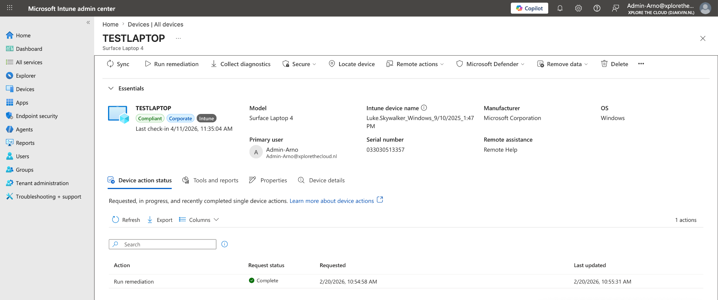718x300 pixels.
Task: Click Locate device
Action: point(352,64)
